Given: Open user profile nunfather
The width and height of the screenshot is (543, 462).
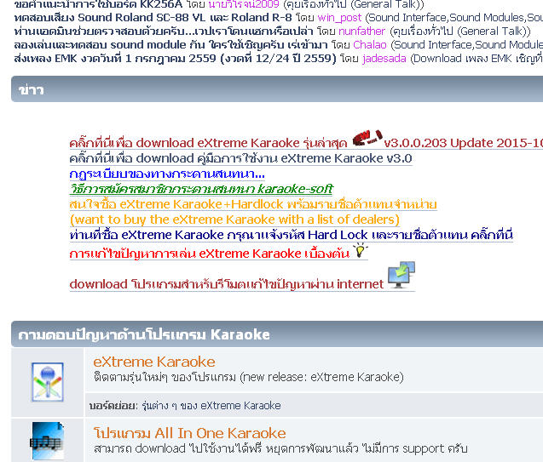Looking at the screenshot, I should pyautogui.click(x=362, y=31).
